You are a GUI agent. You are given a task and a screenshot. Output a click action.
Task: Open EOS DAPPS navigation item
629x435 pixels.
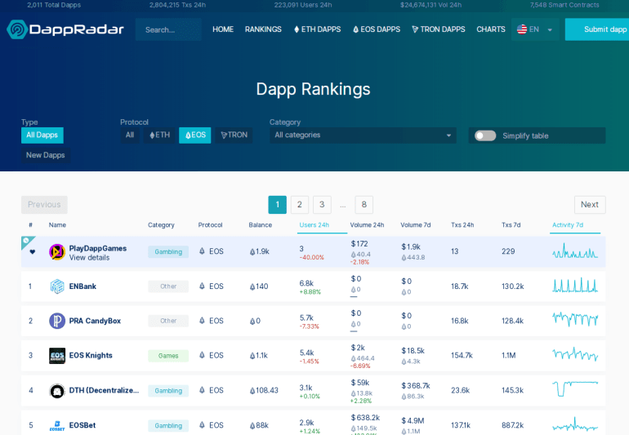[x=377, y=29]
